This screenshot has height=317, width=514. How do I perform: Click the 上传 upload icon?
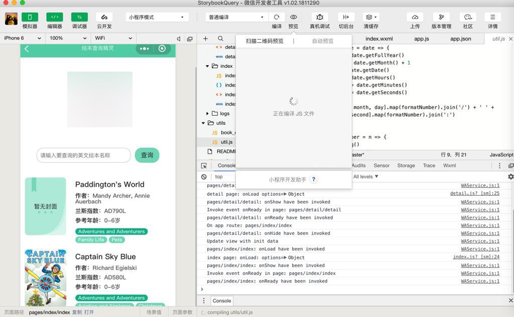(x=415, y=17)
